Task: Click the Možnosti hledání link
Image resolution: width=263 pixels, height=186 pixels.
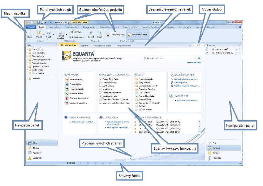Action: (194, 63)
